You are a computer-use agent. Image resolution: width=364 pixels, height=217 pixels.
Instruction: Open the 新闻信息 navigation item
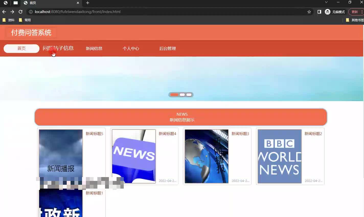click(x=94, y=48)
